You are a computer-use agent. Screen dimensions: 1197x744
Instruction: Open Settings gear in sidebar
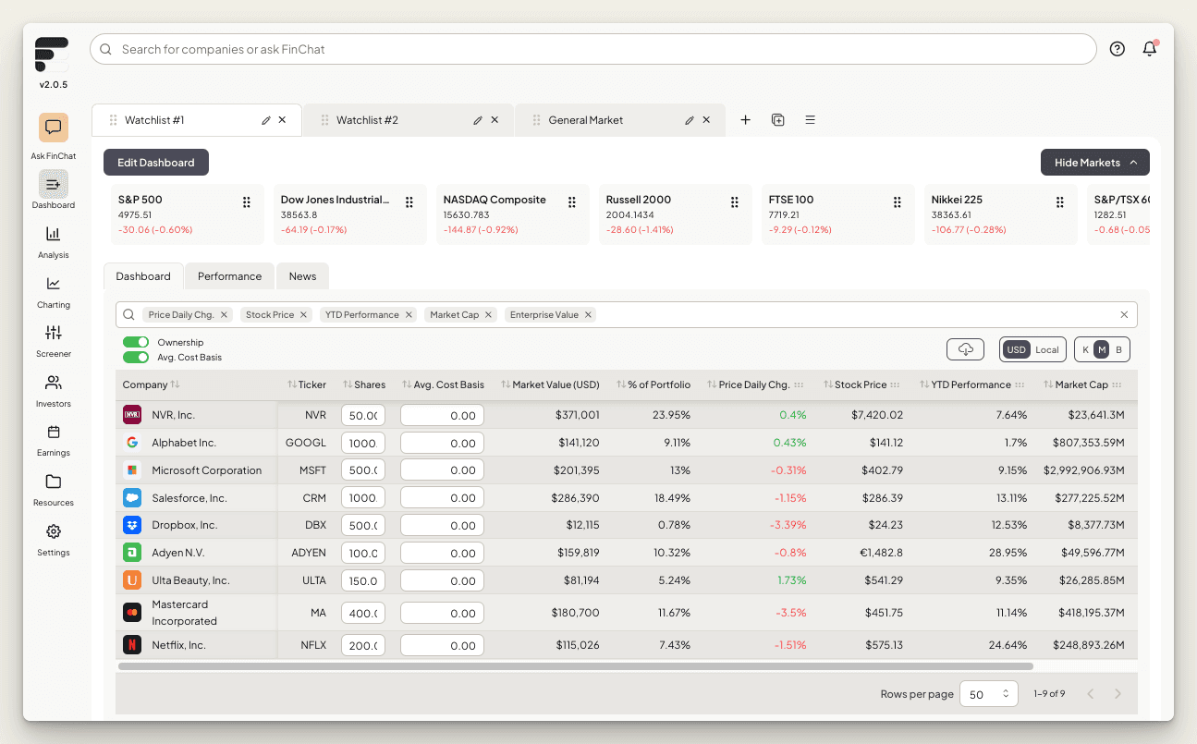[53, 531]
